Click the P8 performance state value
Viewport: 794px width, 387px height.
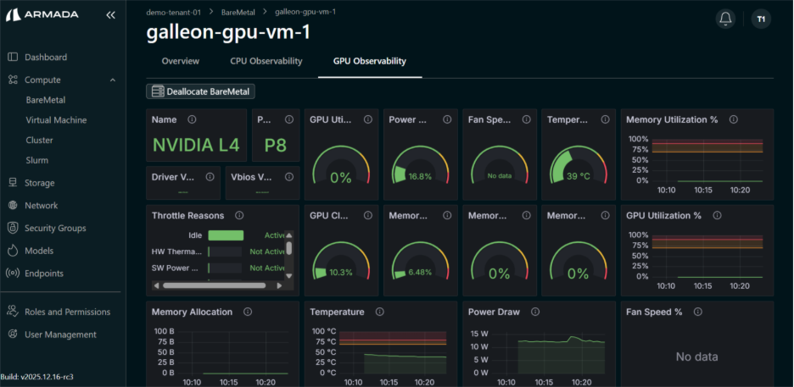point(276,146)
